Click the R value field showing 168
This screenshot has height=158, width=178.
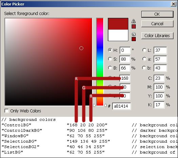click(125, 78)
